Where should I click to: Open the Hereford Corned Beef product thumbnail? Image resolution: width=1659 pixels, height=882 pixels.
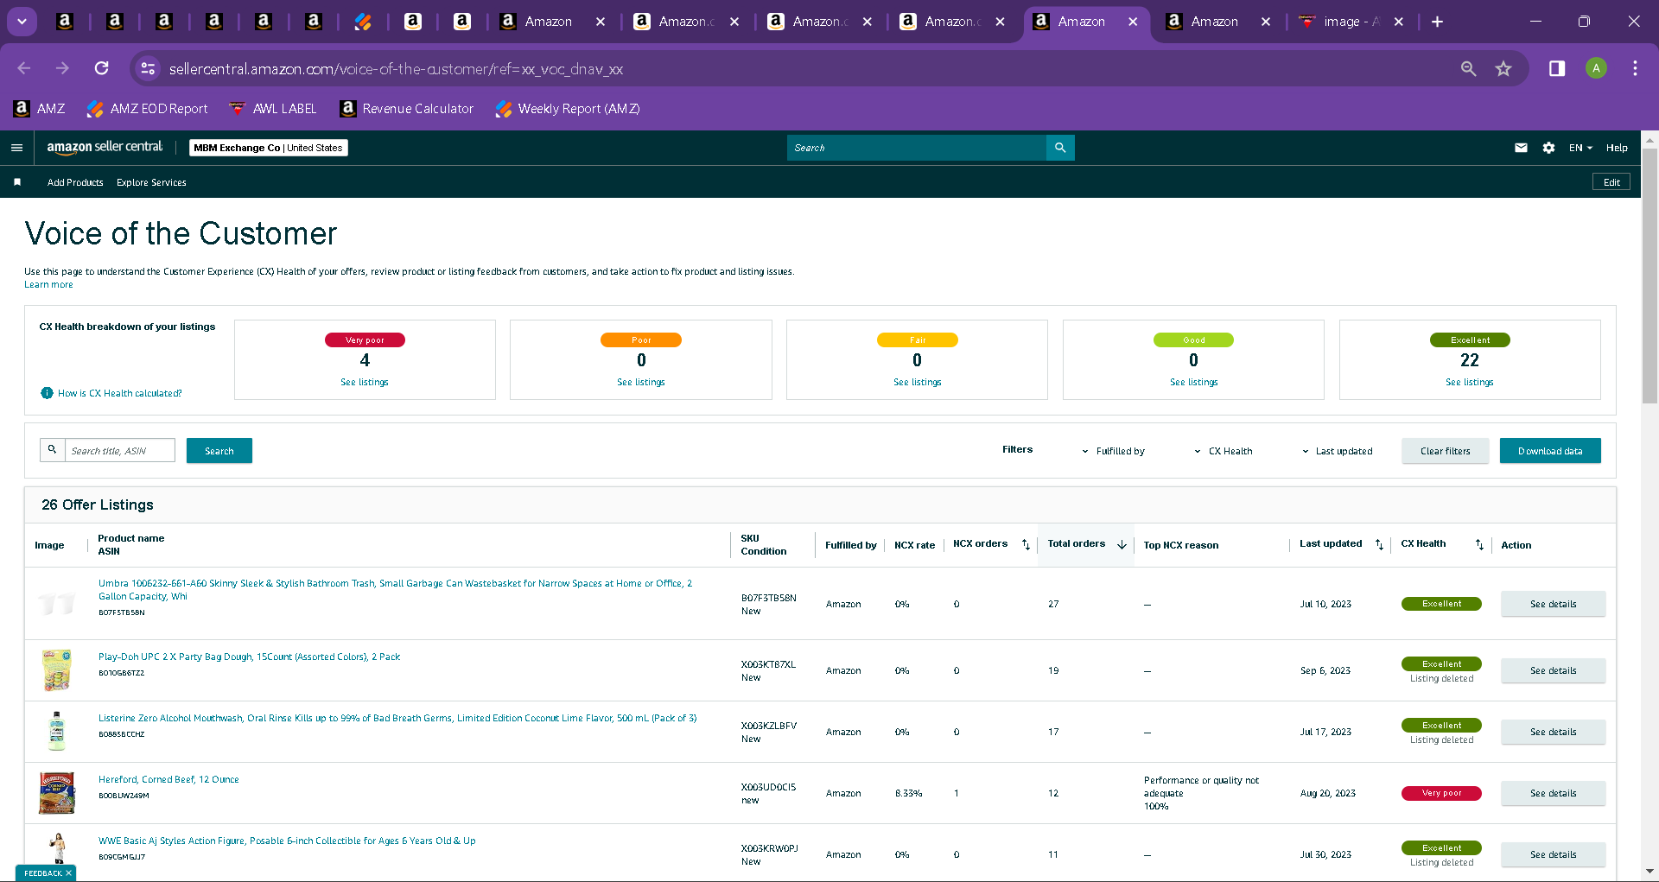click(x=57, y=793)
